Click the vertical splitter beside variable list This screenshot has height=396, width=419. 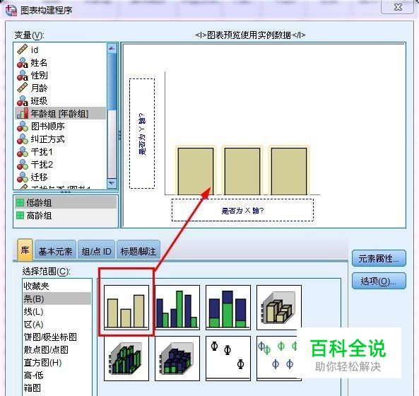[119, 135]
